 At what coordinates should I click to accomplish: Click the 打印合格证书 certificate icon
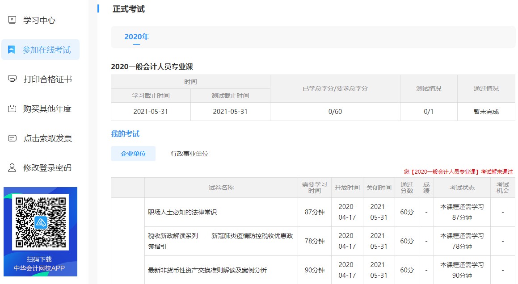point(12,79)
